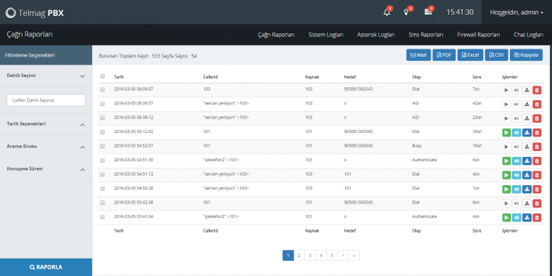Screen dimensions: 552x276
Task: Delete the 2016-03-05 06:36:57 record
Action: tap(537, 104)
